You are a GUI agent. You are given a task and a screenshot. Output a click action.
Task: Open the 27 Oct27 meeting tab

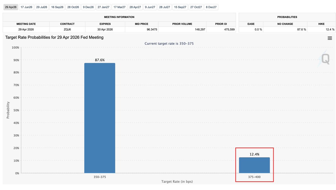(196, 7)
